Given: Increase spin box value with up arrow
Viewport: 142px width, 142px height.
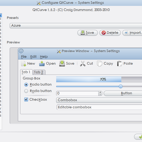Looking at the screenshot, I should coord(100,92).
